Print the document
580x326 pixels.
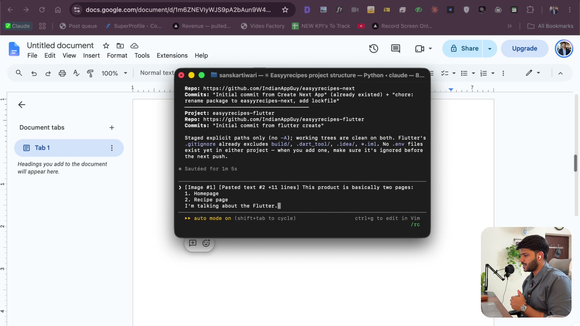tap(62, 73)
